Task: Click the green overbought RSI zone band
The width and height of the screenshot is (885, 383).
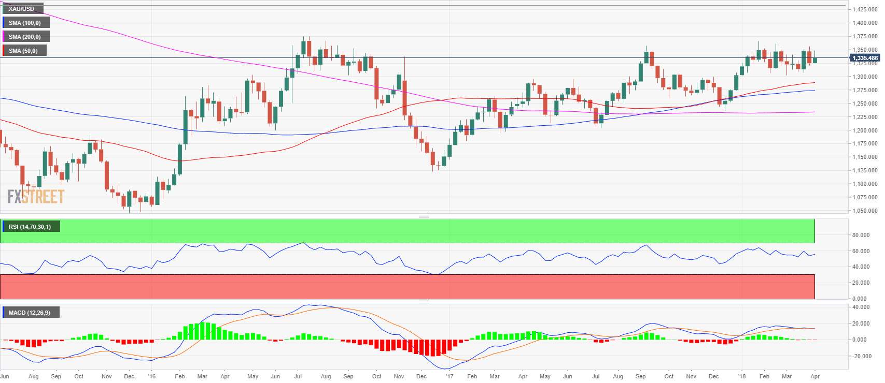Action: click(408, 231)
